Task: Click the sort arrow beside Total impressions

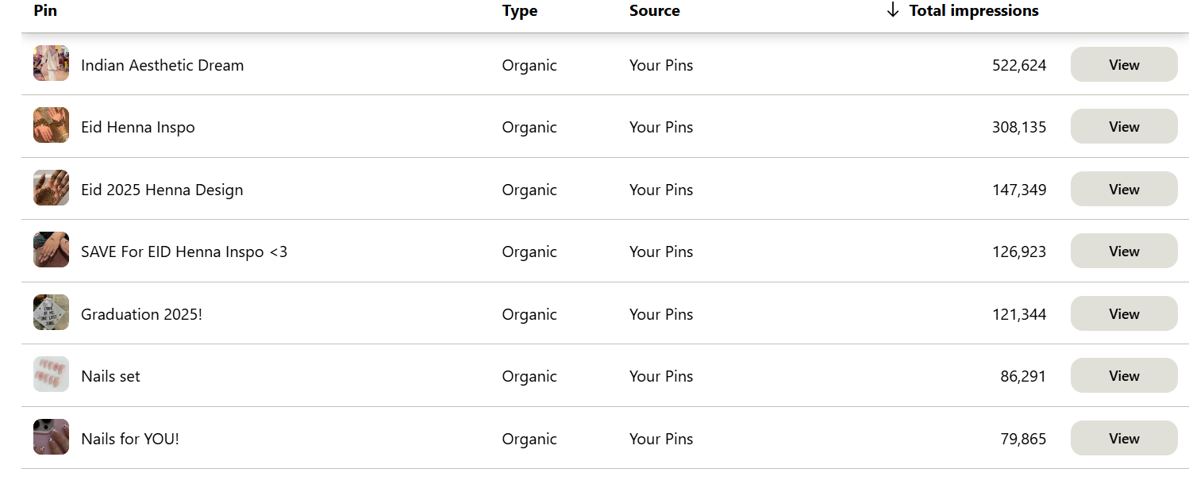Action: pyautogui.click(x=893, y=10)
